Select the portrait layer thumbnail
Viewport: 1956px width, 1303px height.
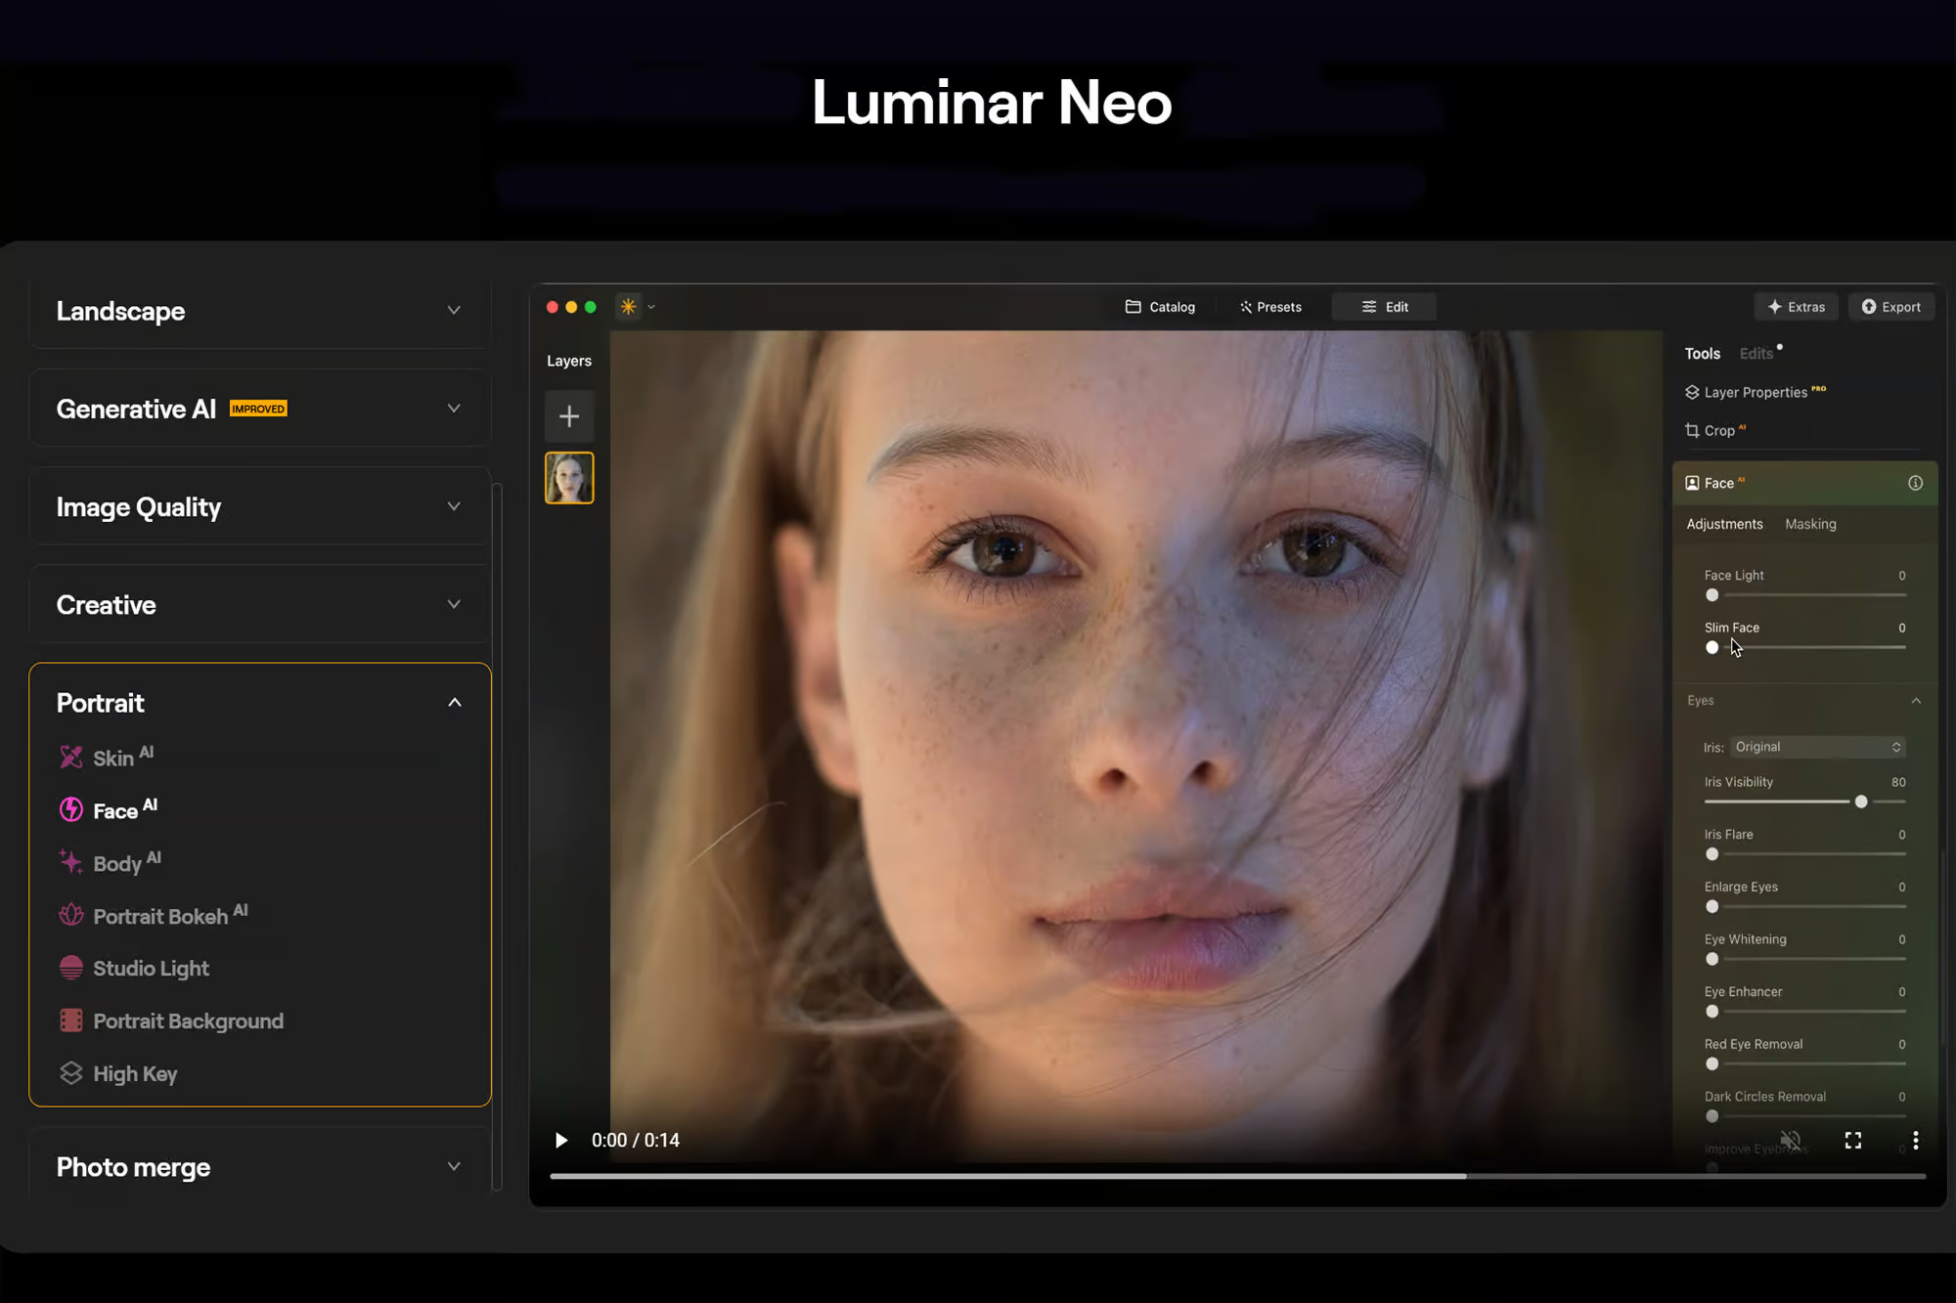pos(569,477)
